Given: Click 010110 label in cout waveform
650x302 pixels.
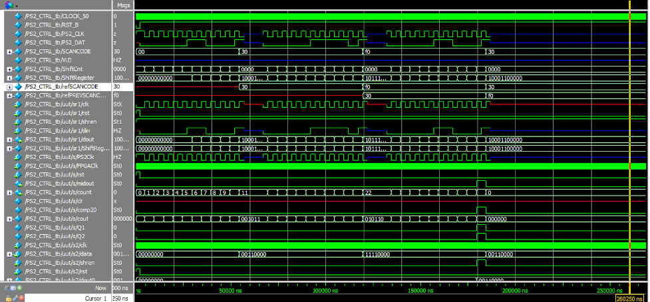Looking at the screenshot, I should [x=375, y=219].
